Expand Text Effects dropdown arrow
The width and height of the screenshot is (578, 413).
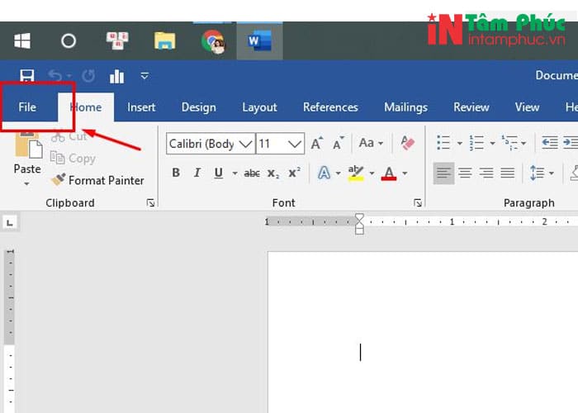tap(338, 173)
